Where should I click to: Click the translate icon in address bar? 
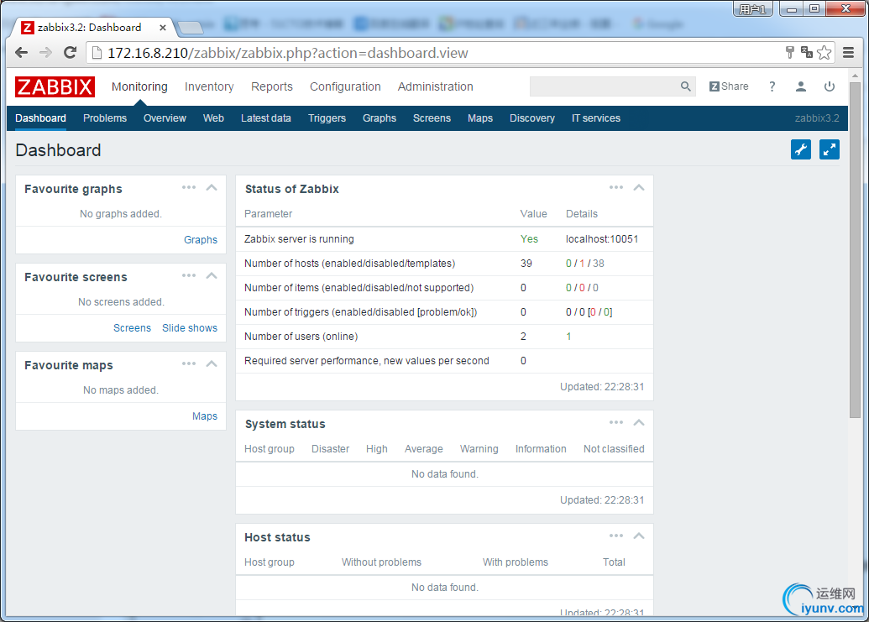point(807,53)
